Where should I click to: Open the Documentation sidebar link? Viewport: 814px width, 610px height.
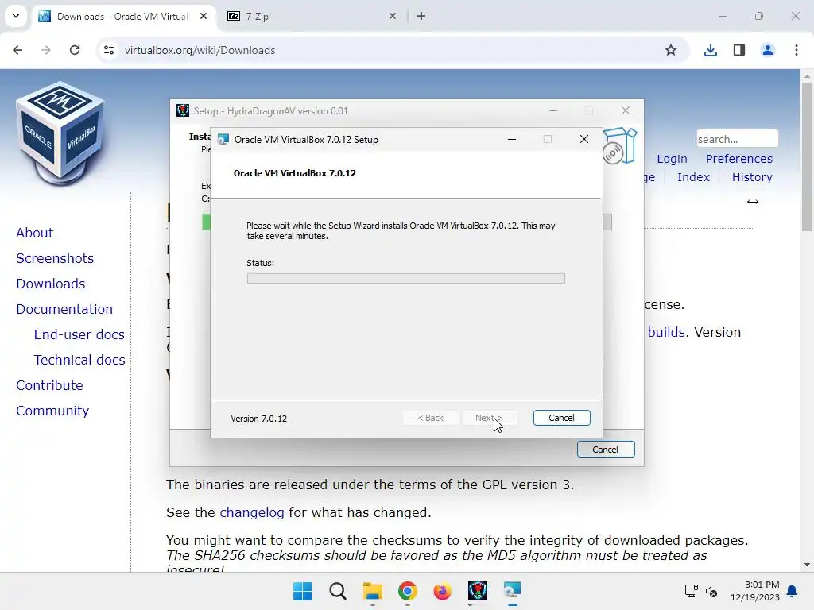coord(64,309)
